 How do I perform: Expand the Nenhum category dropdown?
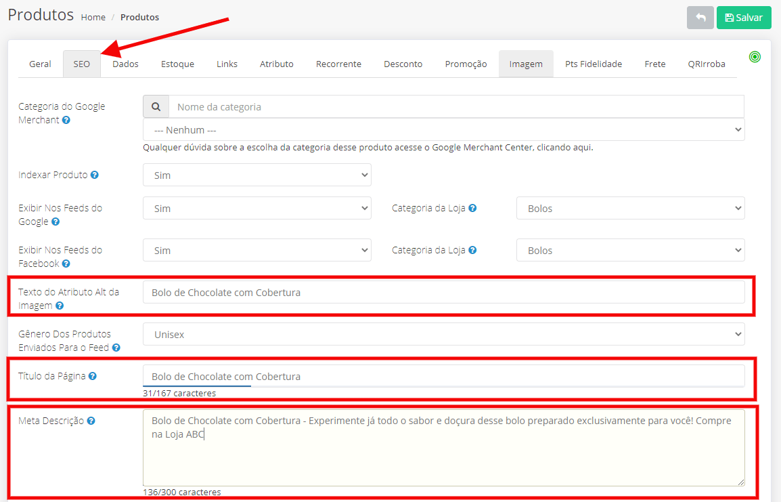point(443,129)
